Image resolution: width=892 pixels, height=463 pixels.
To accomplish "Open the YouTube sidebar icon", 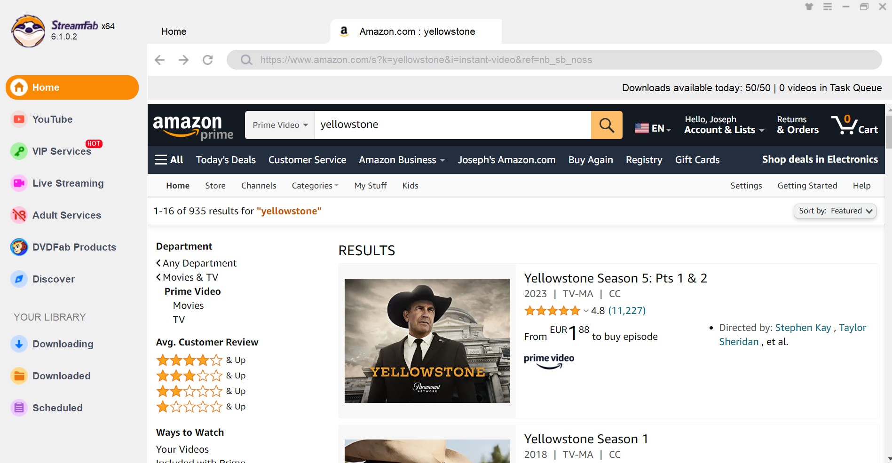I will tap(19, 119).
